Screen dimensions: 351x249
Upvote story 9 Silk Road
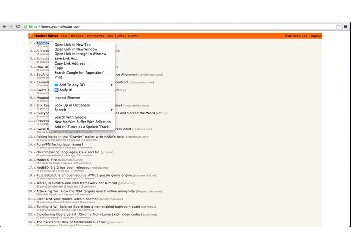(35, 106)
